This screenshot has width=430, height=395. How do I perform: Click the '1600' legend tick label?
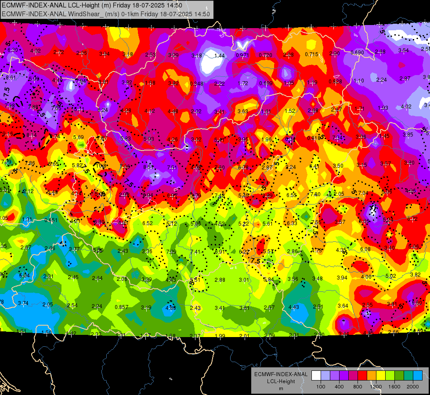pyautogui.click(x=394, y=387)
